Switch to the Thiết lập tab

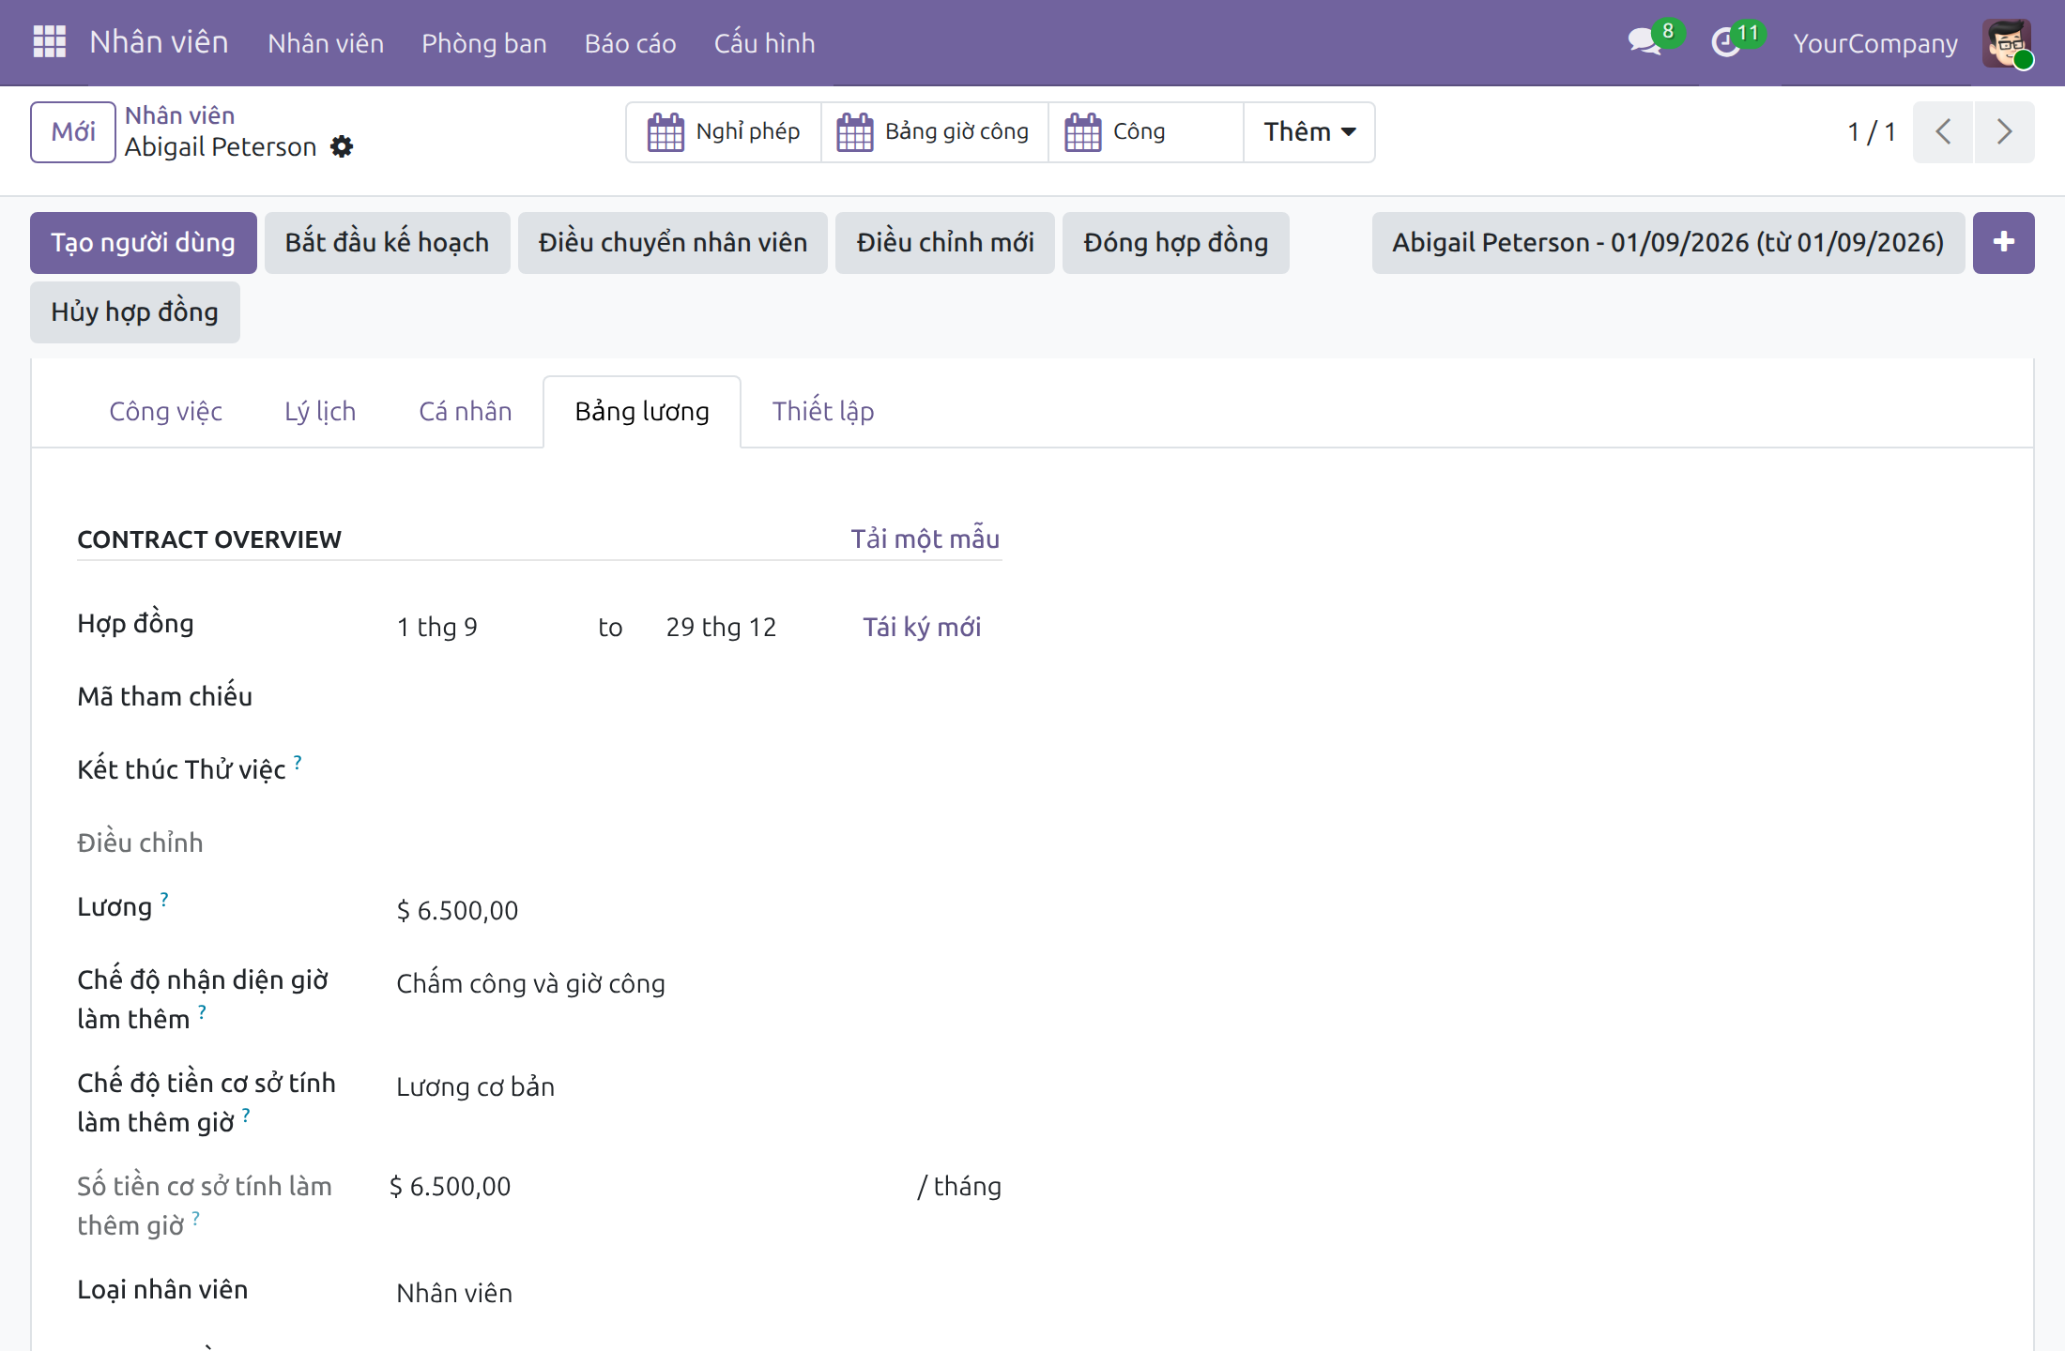[x=823, y=412]
